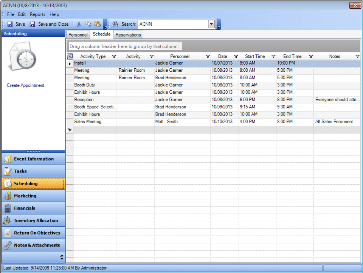Open the Activity Type column filter
Viewport: 363px width, 273px height.
(114, 56)
